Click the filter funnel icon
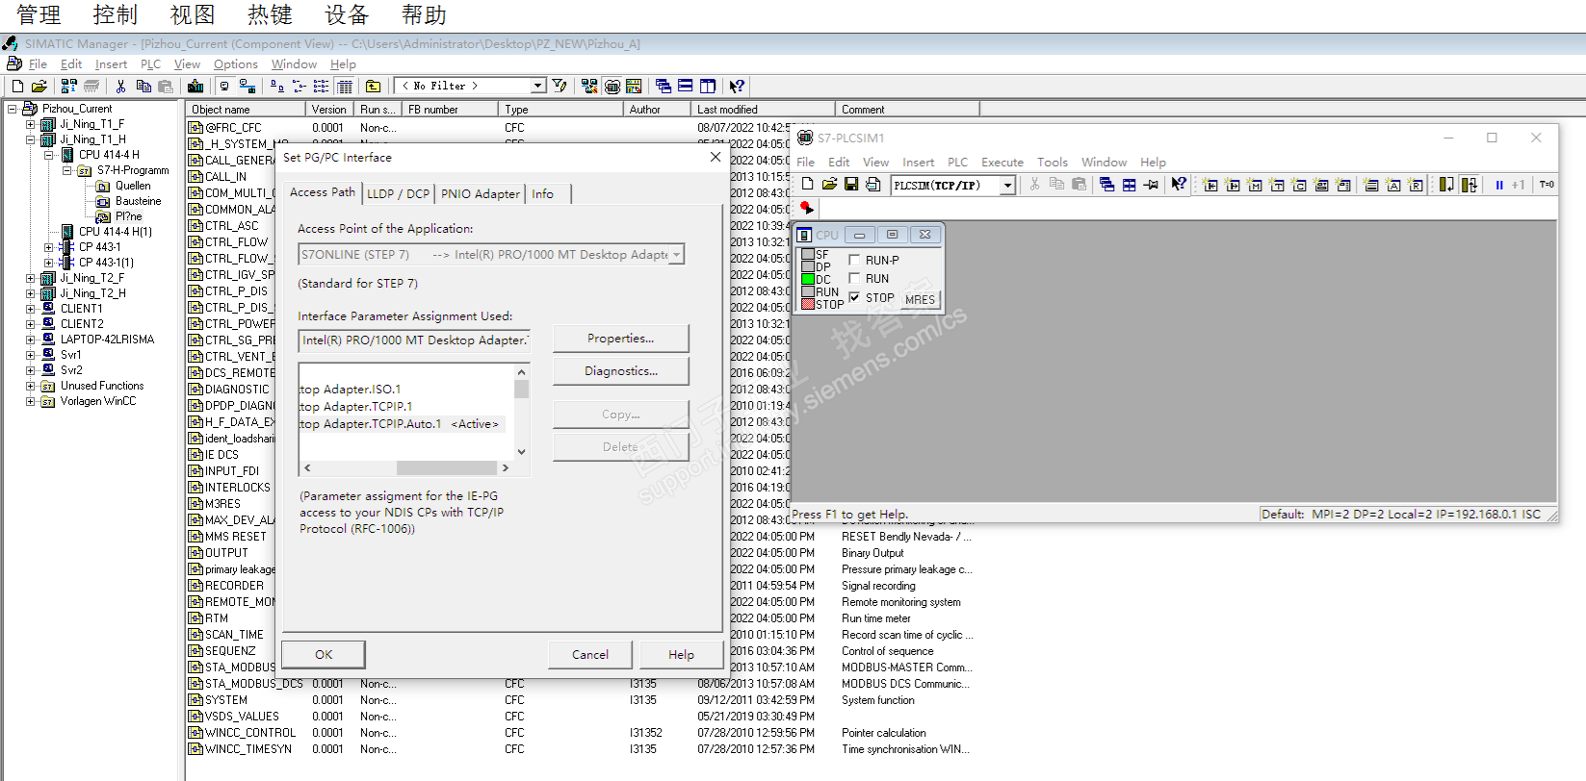The width and height of the screenshot is (1586, 781). click(x=559, y=87)
